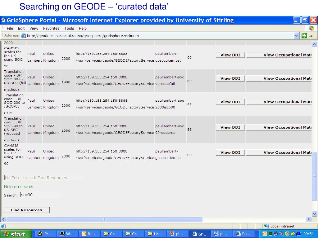The height and width of the screenshot is (238, 318).
Task: Click the Local intranet zone icon
Action: coord(267,226)
